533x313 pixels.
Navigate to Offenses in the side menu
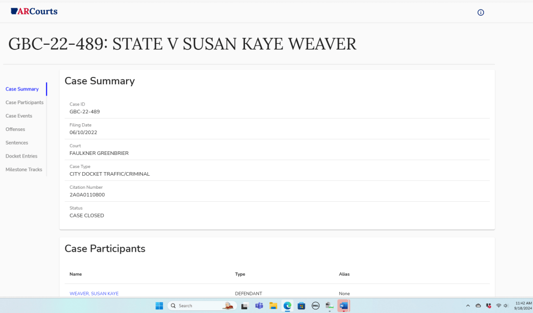pyautogui.click(x=15, y=129)
